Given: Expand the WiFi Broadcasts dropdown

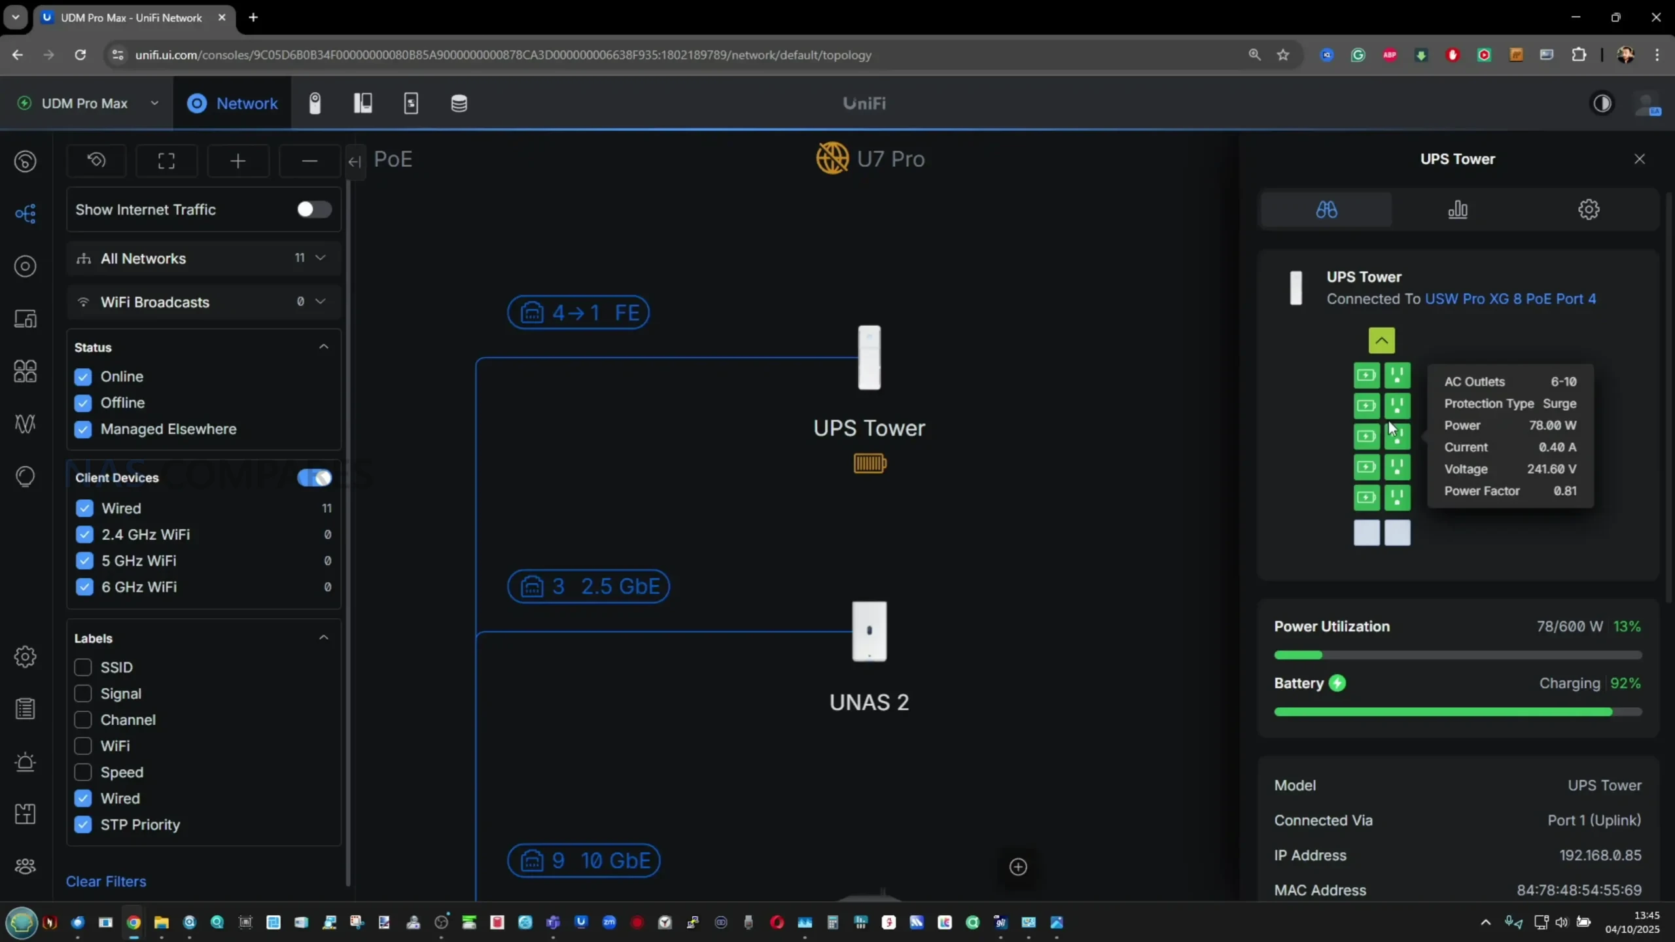Looking at the screenshot, I should click(x=320, y=302).
